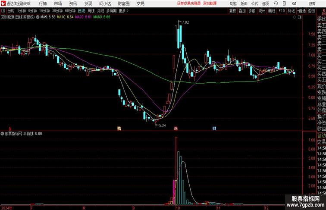Click the 自动 label in right panel
Viewport: 326px width, 210px height.
point(321,135)
